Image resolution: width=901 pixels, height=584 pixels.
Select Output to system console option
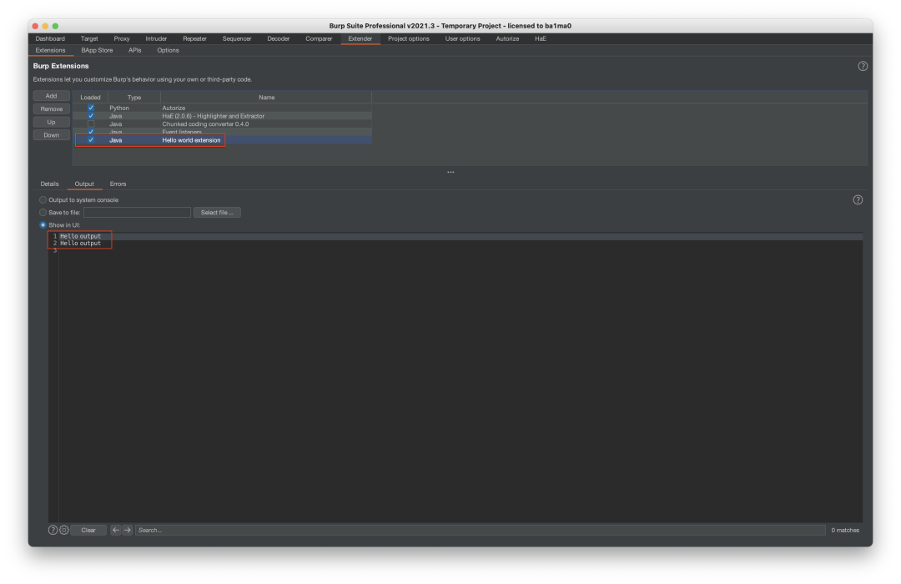click(43, 200)
